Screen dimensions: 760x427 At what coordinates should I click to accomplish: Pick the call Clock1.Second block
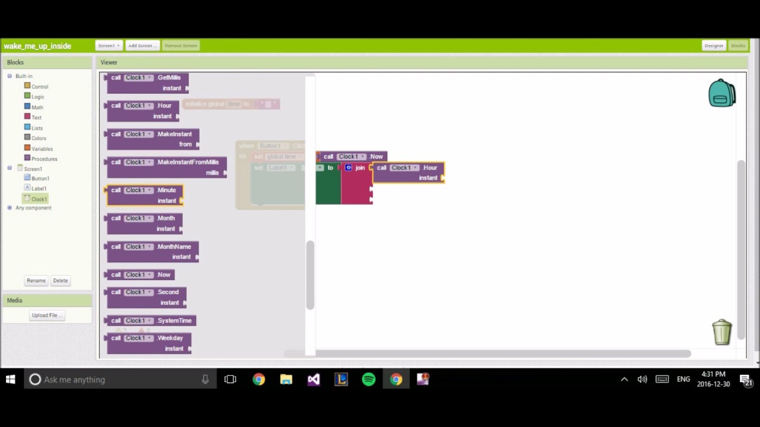(x=147, y=297)
